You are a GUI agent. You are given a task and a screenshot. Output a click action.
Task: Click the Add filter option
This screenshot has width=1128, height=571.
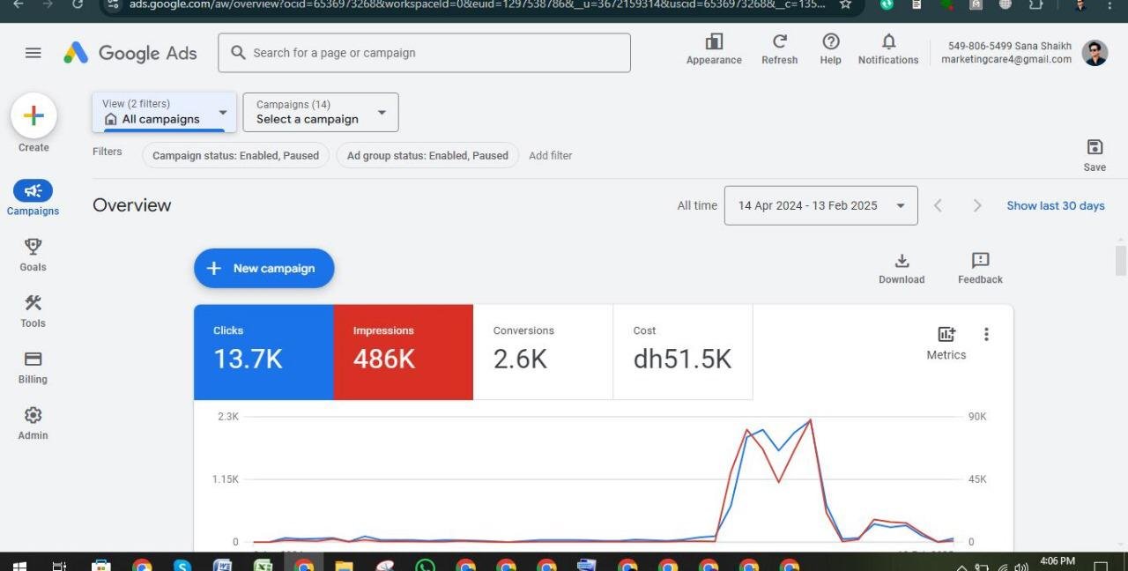[551, 156]
